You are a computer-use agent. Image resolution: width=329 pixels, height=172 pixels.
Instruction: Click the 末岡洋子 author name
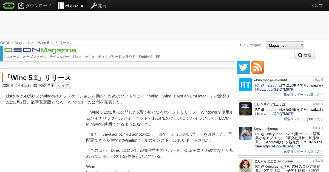(x=46, y=85)
